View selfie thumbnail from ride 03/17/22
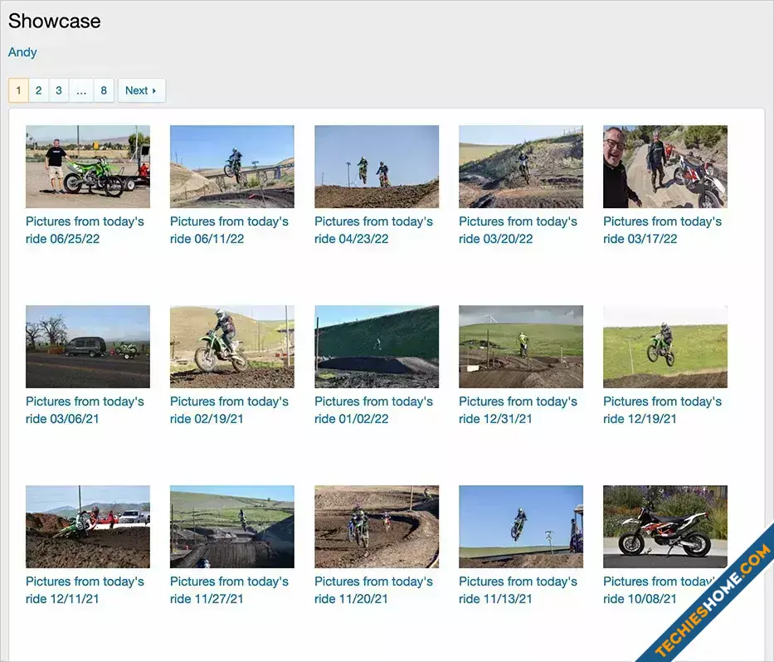This screenshot has height=662, width=774. [664, 167]
